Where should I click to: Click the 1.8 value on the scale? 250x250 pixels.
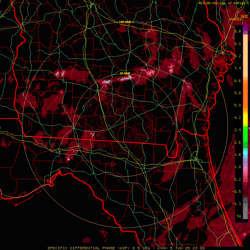point(237,155)
